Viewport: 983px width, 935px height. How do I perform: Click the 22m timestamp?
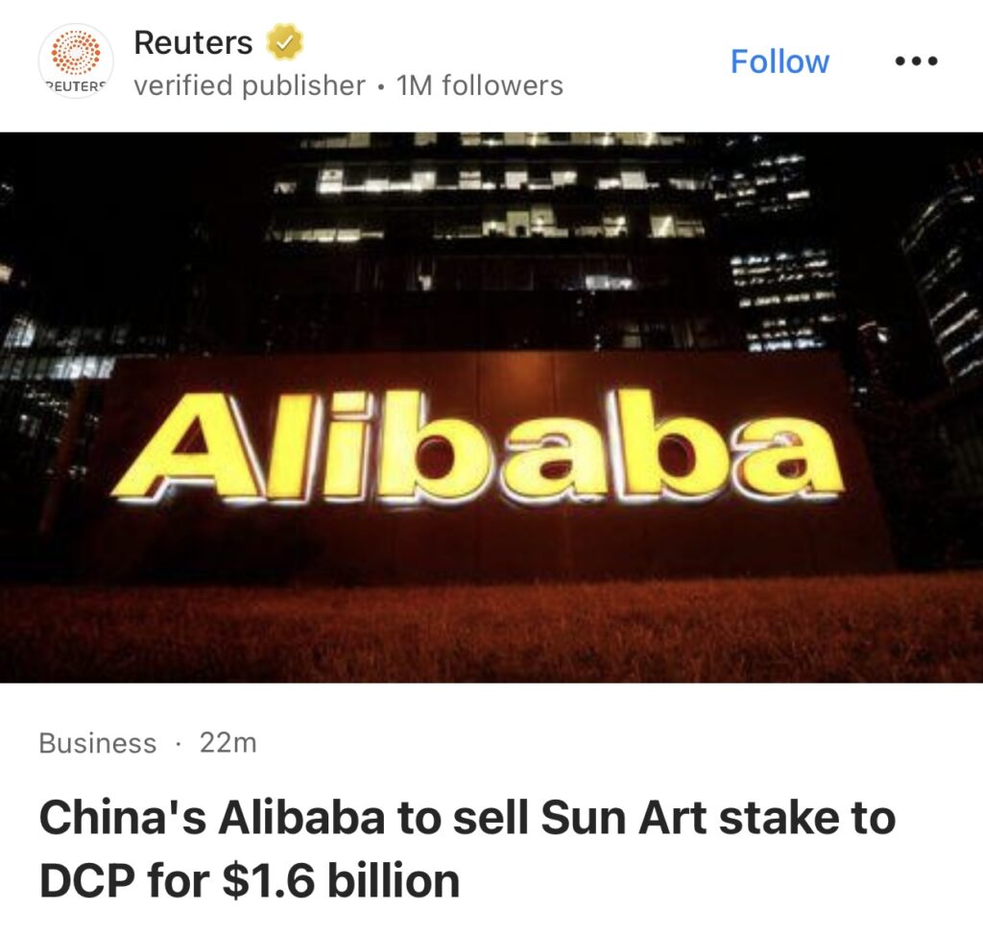(228, 743)
